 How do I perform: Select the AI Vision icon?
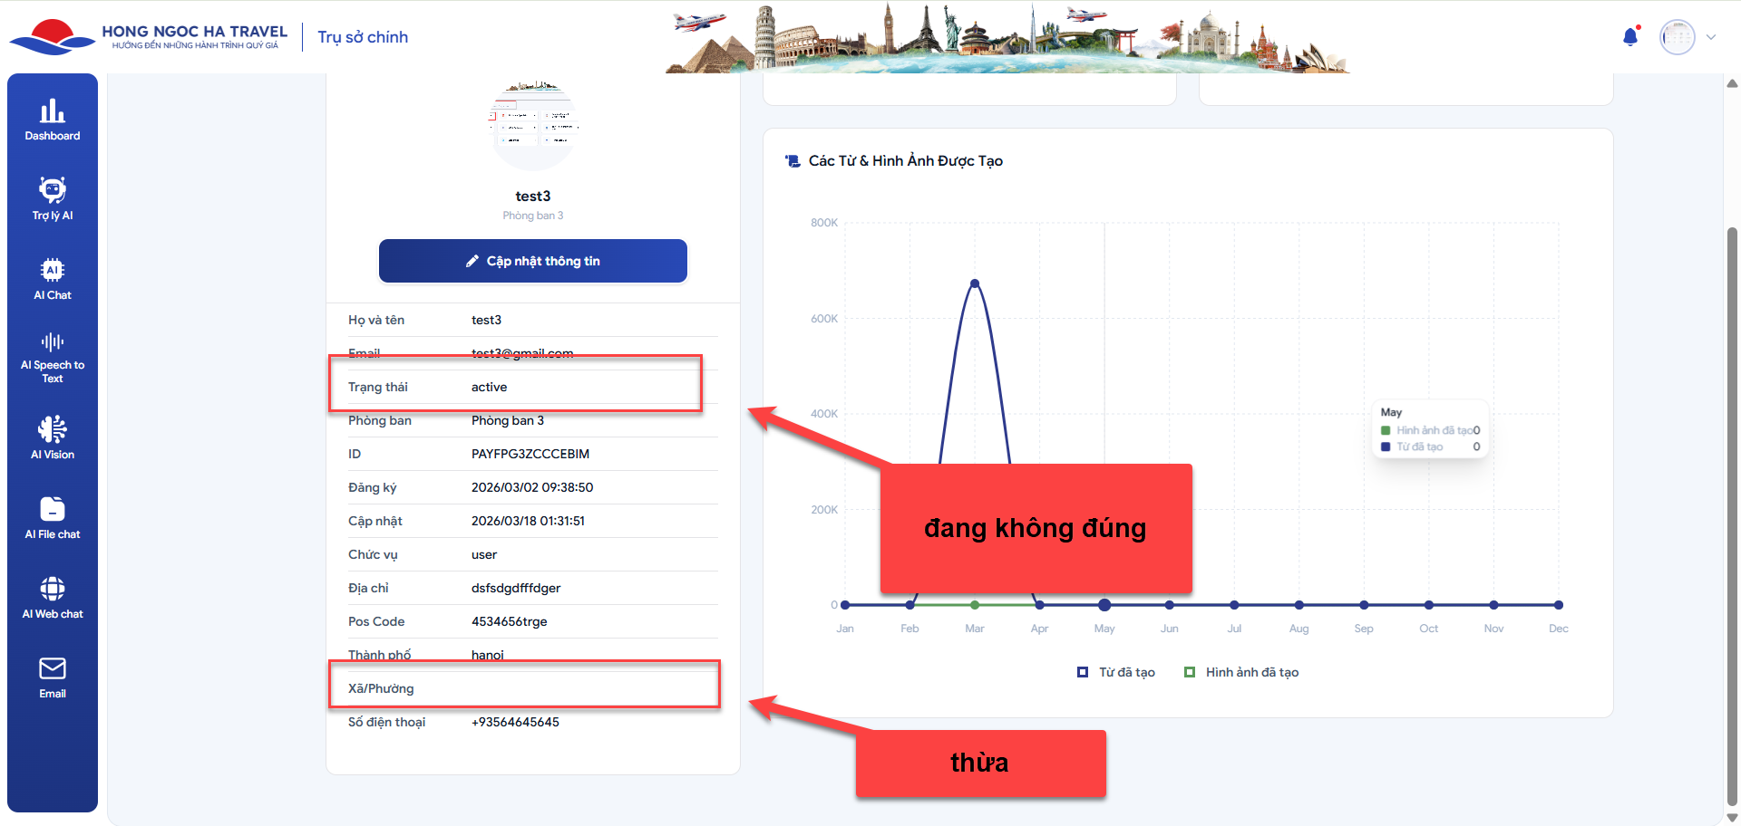pyautogui.click(x=53, y=438)
